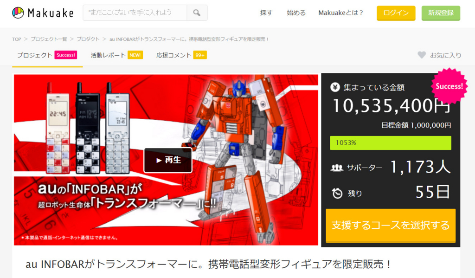Viewport: 475px width, 278px height.
Task: Click the project title heading below video
Action: click(x=208, y=265)
